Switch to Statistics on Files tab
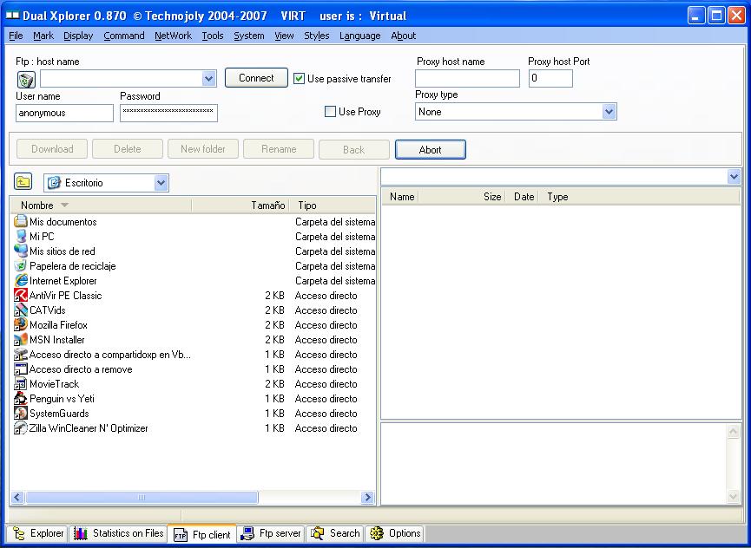Viewport: 751px width, 548px height. [118, 533]
